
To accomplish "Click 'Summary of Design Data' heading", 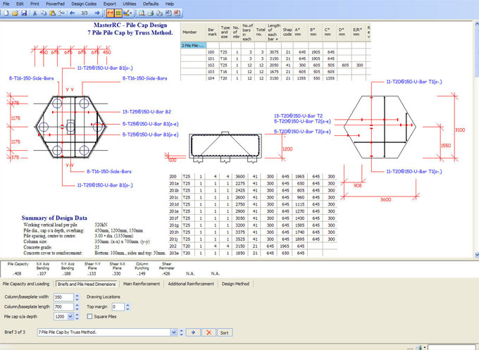I will (54, 218).
